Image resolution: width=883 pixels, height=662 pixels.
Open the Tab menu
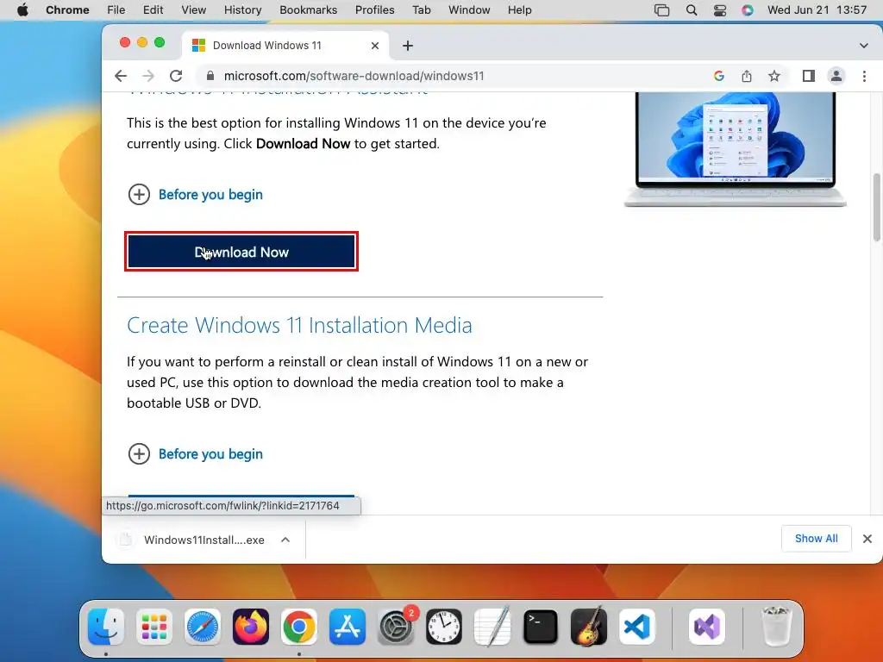(421, 10)
